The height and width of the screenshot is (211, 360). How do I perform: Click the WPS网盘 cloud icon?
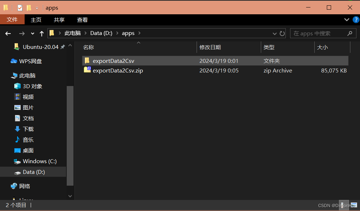pos(14,61)
